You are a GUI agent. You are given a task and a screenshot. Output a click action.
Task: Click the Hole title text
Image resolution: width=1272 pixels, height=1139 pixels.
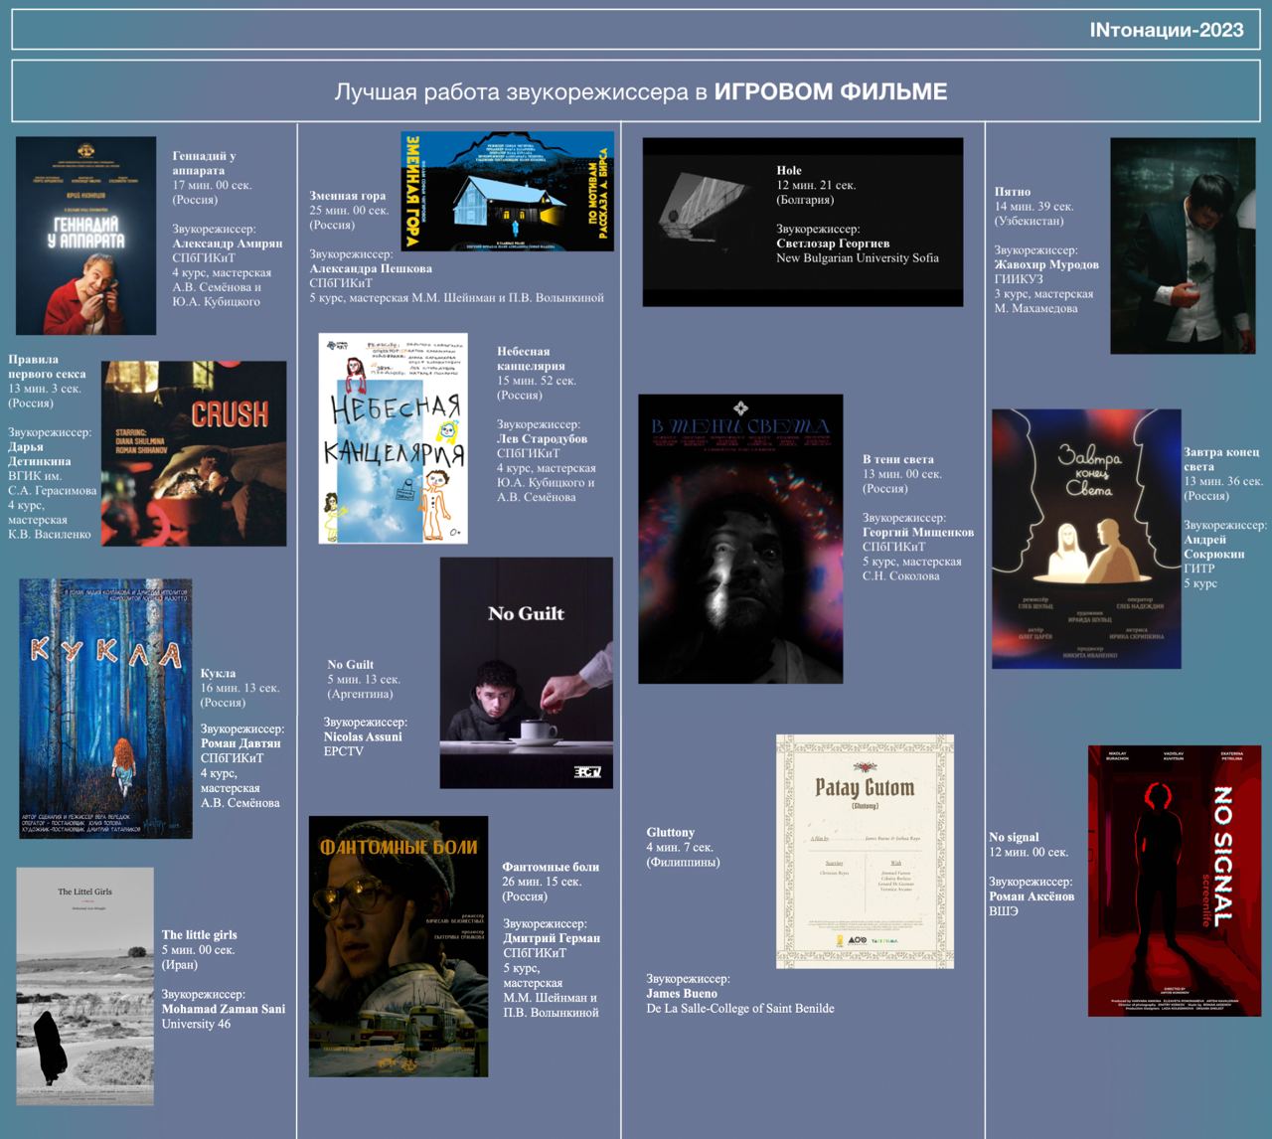point(789,170)
